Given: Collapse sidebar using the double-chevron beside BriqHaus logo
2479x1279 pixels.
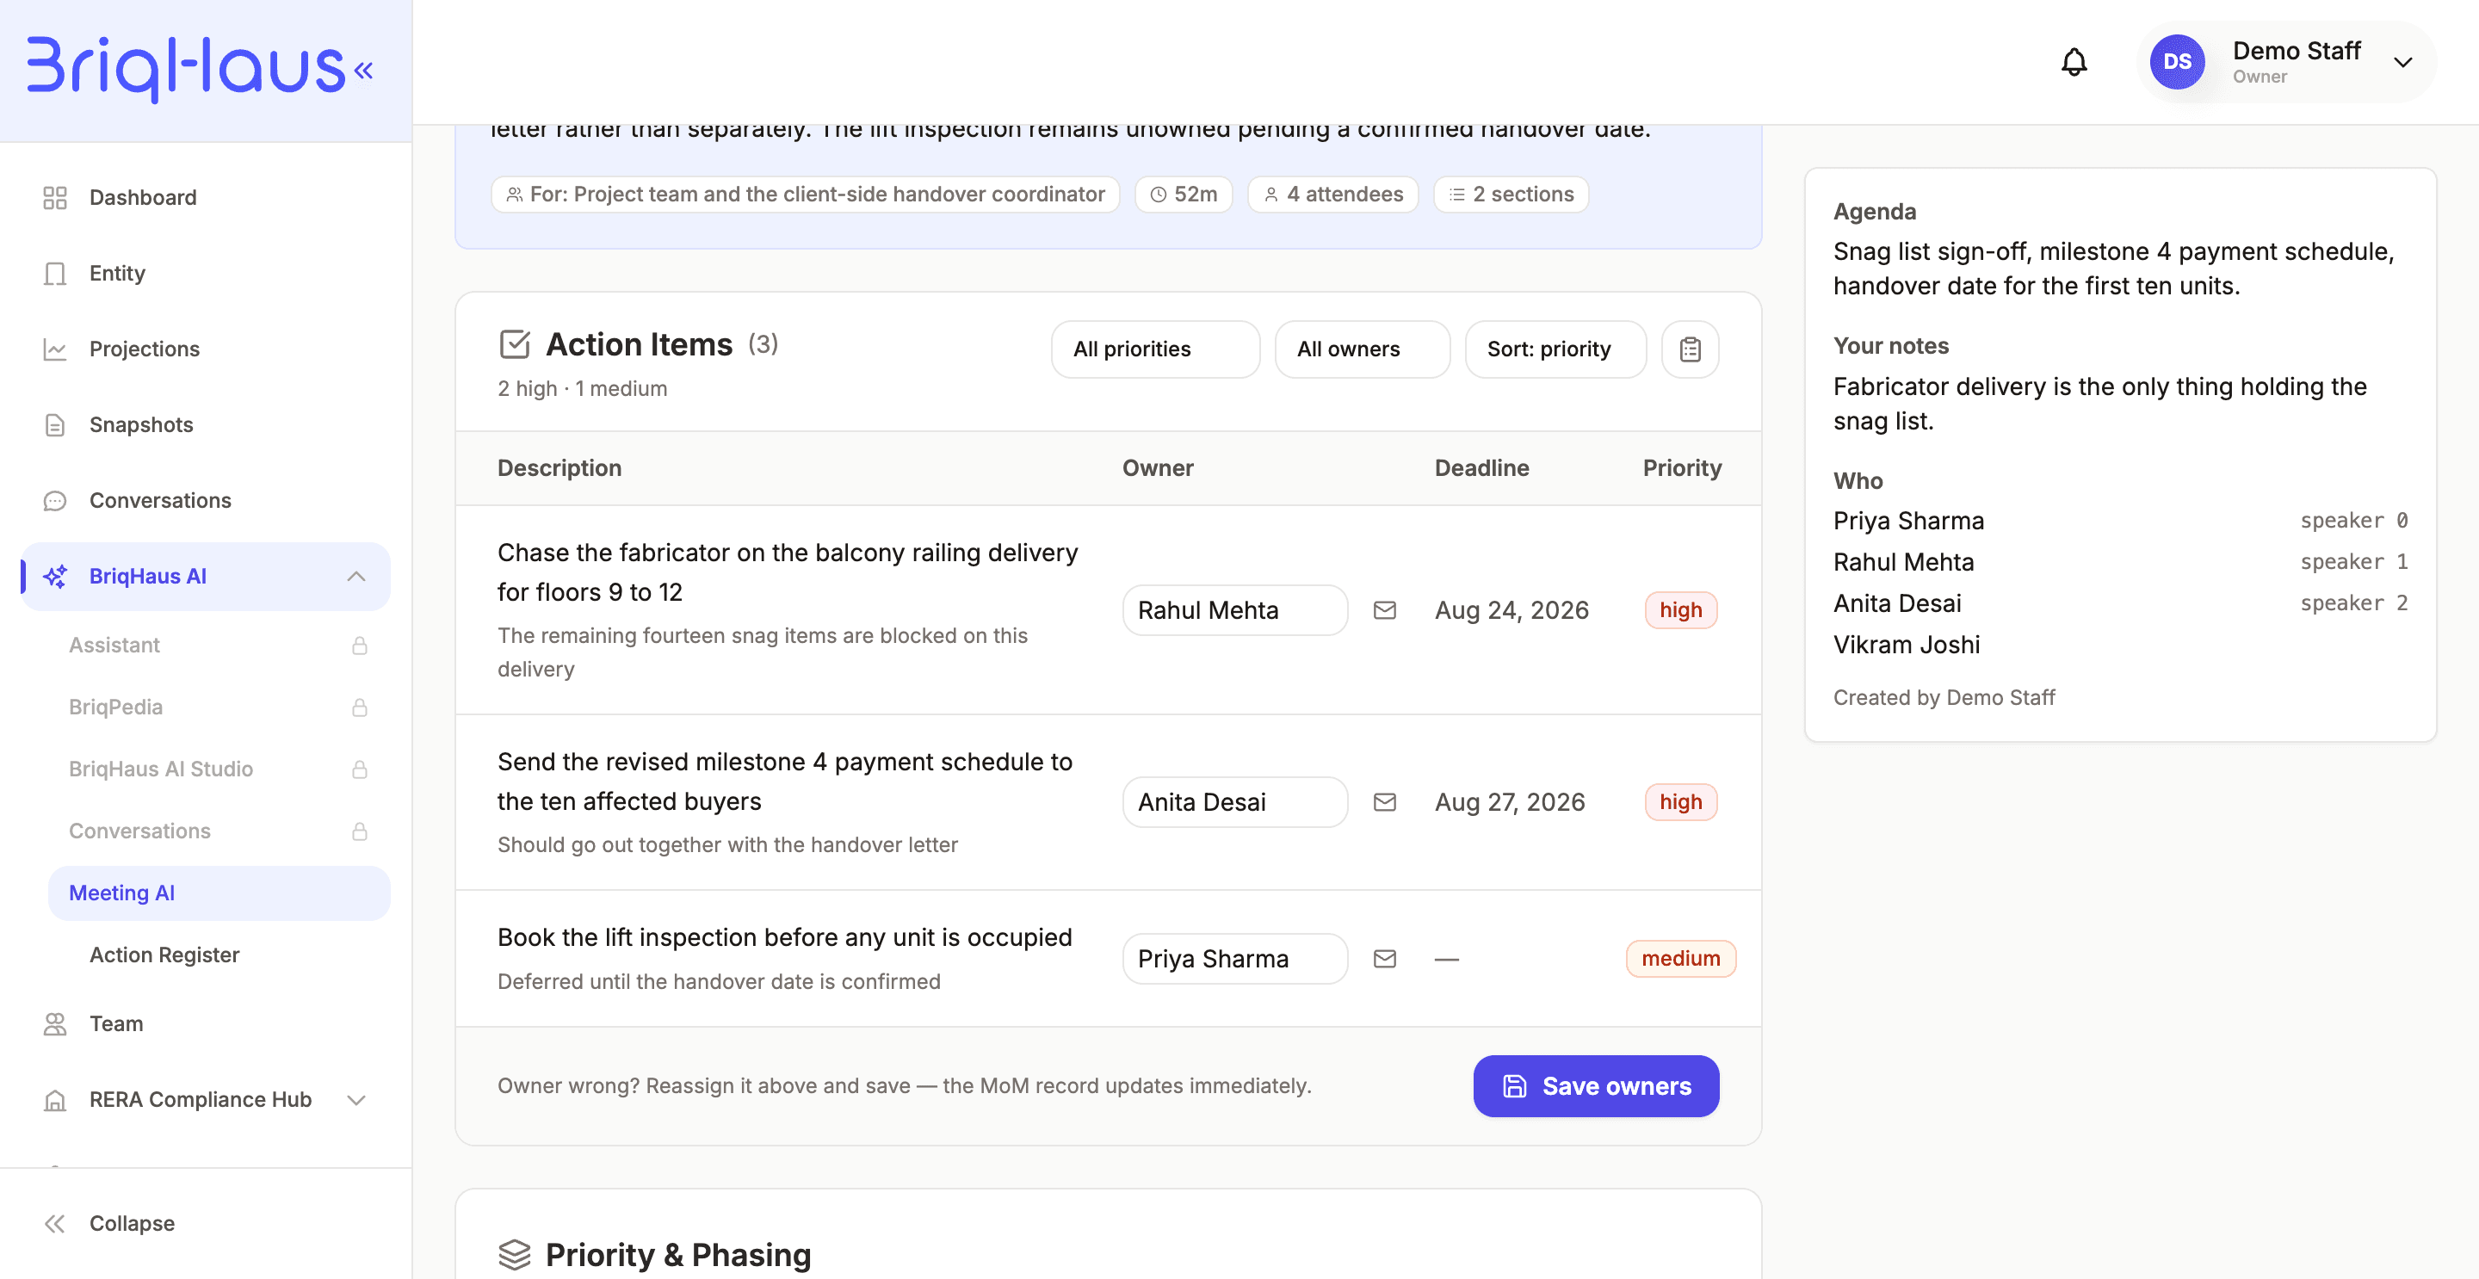Looking at the screenshot, I should point(364,71).
